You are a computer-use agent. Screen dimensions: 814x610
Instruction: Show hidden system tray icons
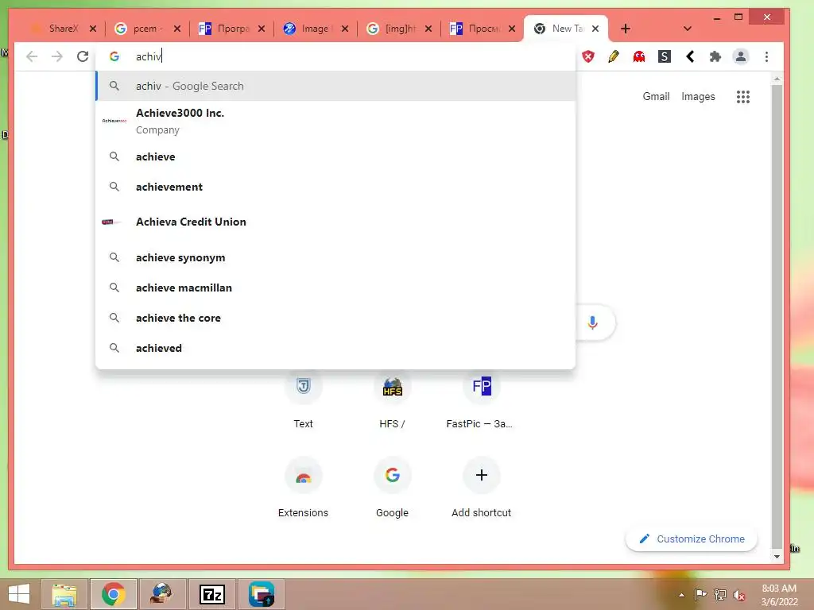pyautogui.click(x=681, y=595)
